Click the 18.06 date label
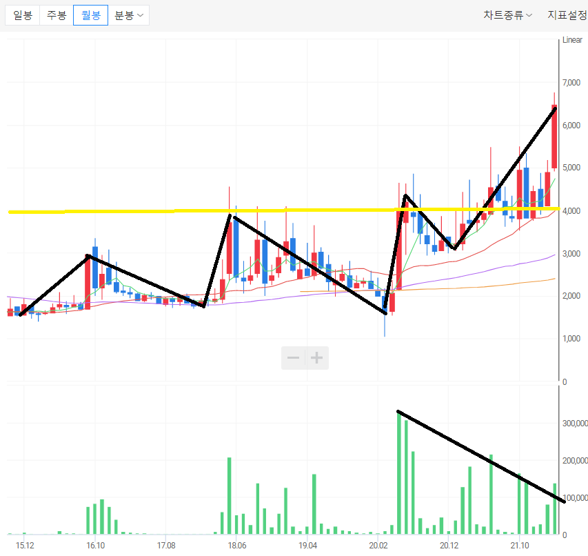 237,546
